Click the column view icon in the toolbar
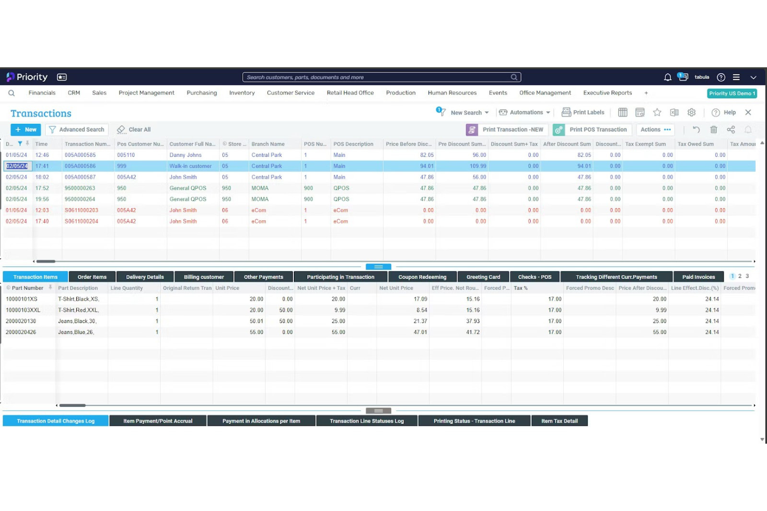Image resolution: width=767 pixels, height=511 pixels. 622,112
